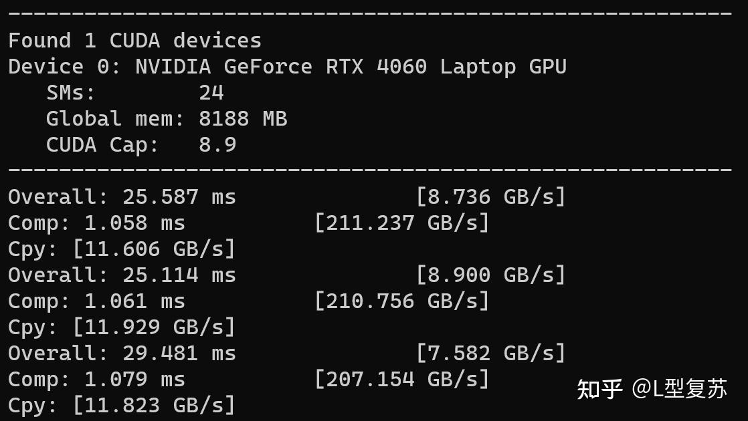Screen dimensions: 748x421
Task: Click the SMs value 24
Action: coord(211,93)
